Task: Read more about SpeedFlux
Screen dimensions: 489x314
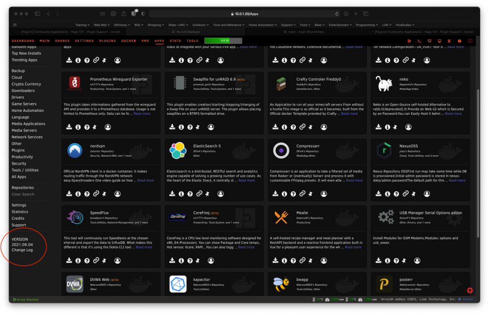Action: pos(144,247)
